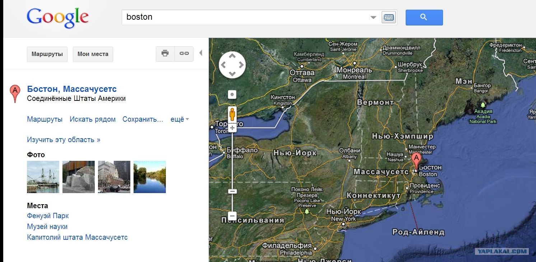Screen dimensions: 536x262
Task: Zoom out with the minus button
Action: (232, 216)
